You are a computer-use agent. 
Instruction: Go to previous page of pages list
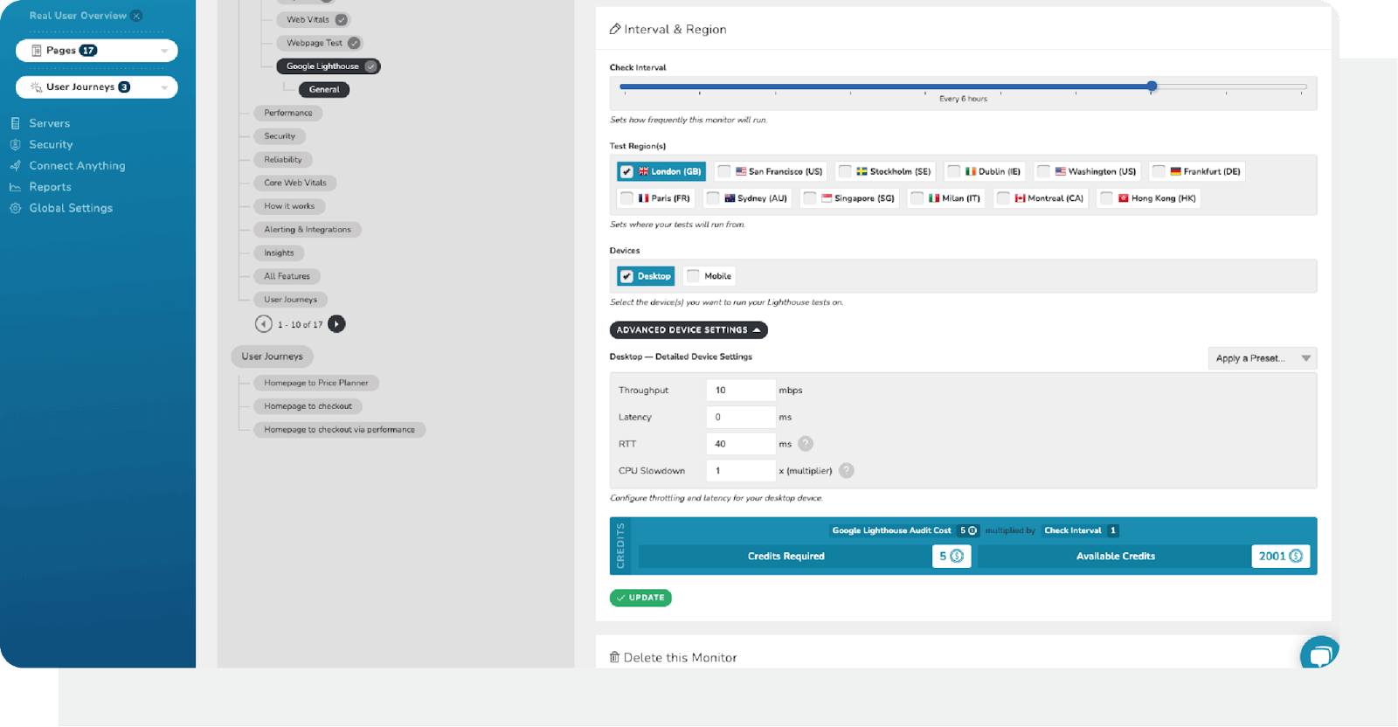(264, 324)
